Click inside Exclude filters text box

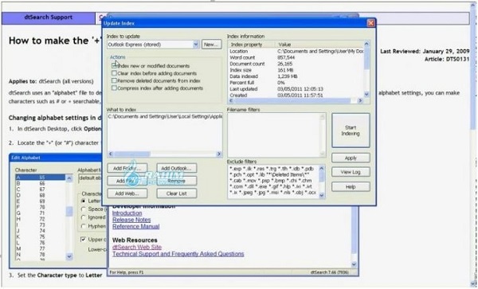tap(273, 182)
